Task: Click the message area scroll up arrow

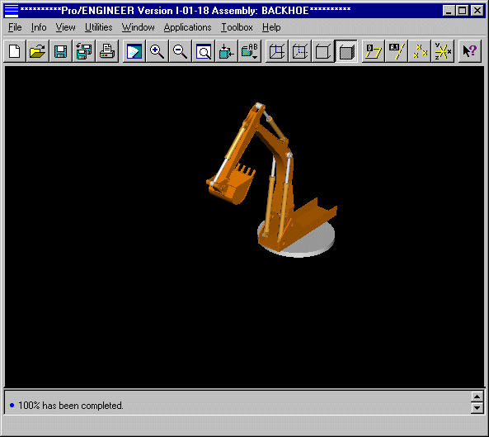Action: [x=477, y=397]
